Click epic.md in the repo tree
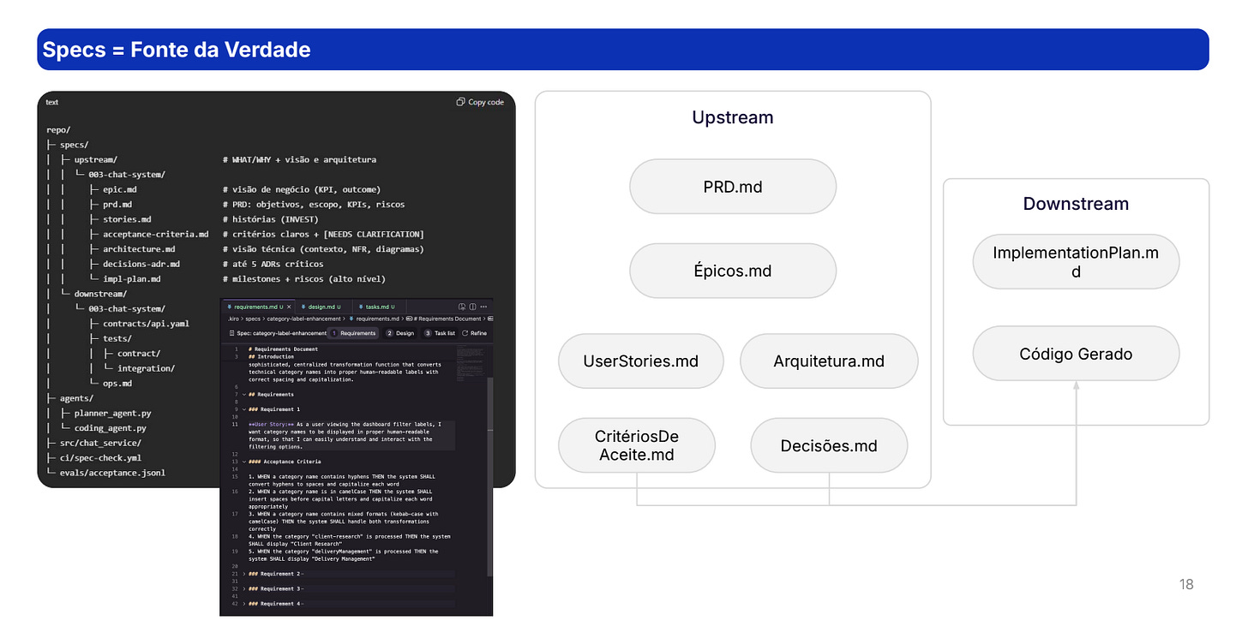 [120, 189]
